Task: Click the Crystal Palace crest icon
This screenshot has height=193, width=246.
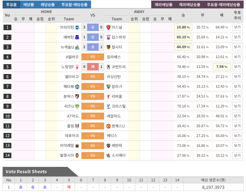Action: (x=108, y=106)
